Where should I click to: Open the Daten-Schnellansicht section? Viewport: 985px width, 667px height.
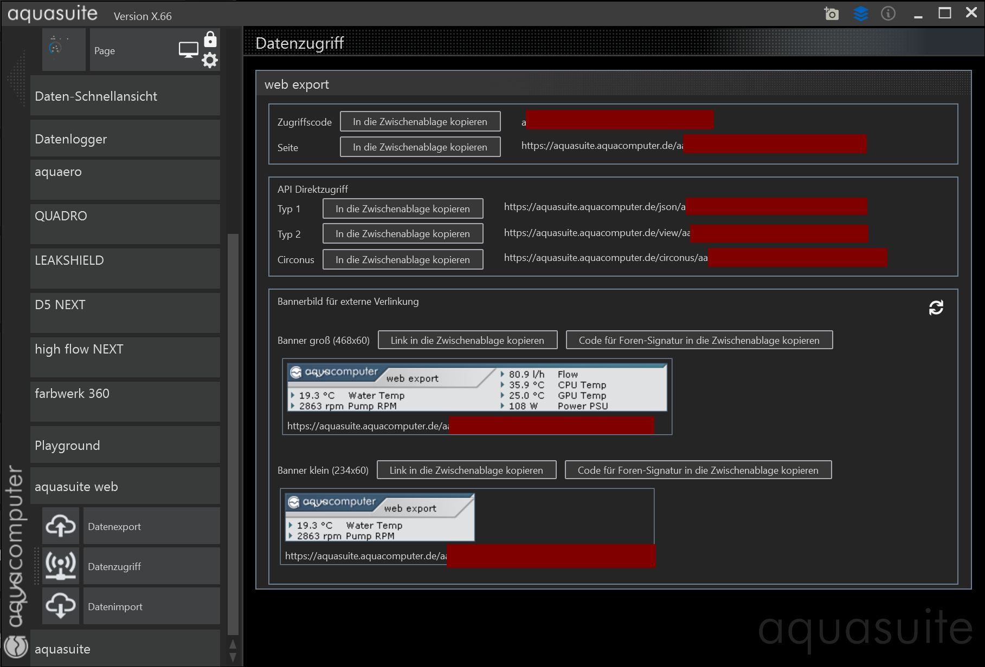(x=125, y=96)
